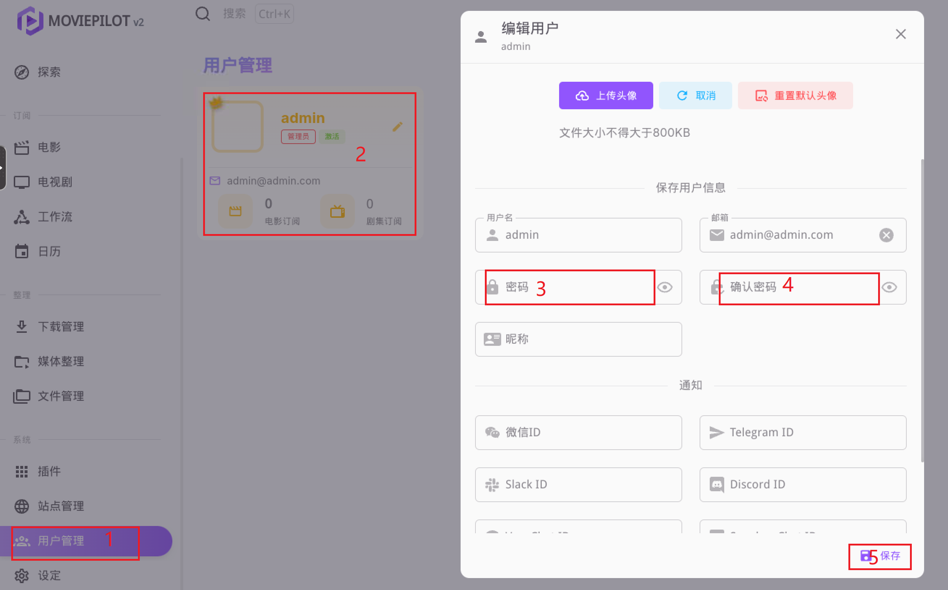The height and width of the screenshot is (590, 948).
Task: Click the 确认密码 confirm password field
Action: click(803, 287)
